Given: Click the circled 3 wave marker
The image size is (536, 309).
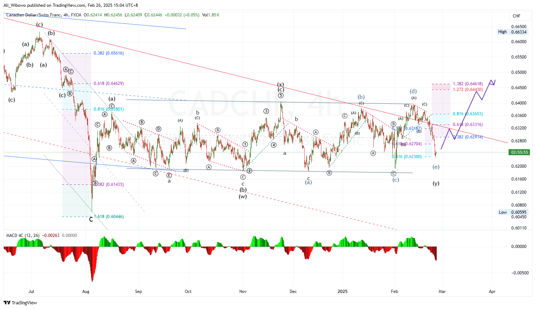Looking at the screenshot, I should click(x=266, y=111).
